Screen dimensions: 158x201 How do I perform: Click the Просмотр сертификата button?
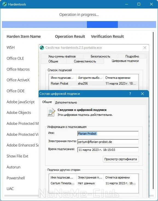click(121, 159)
